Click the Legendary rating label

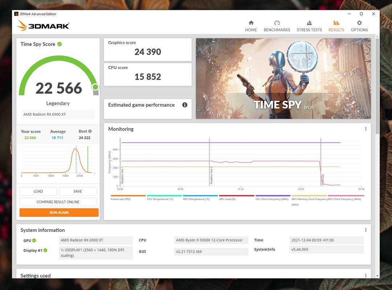click(x=58, y=103)
